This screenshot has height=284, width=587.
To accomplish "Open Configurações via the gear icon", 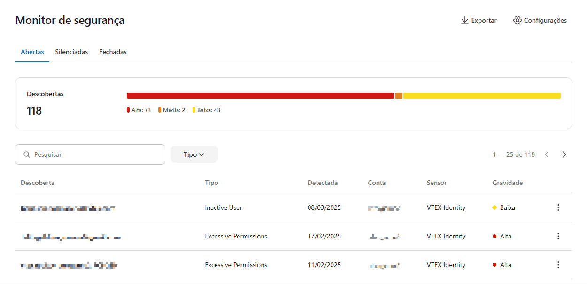I will (517, 21).
